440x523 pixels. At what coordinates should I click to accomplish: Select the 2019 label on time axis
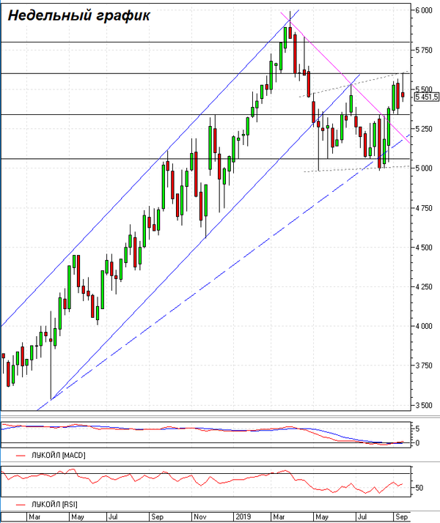(x=243, y=516)
